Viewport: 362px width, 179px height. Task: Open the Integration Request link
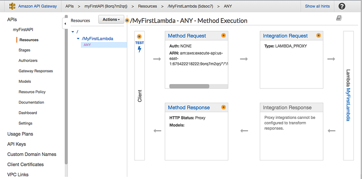286,36
